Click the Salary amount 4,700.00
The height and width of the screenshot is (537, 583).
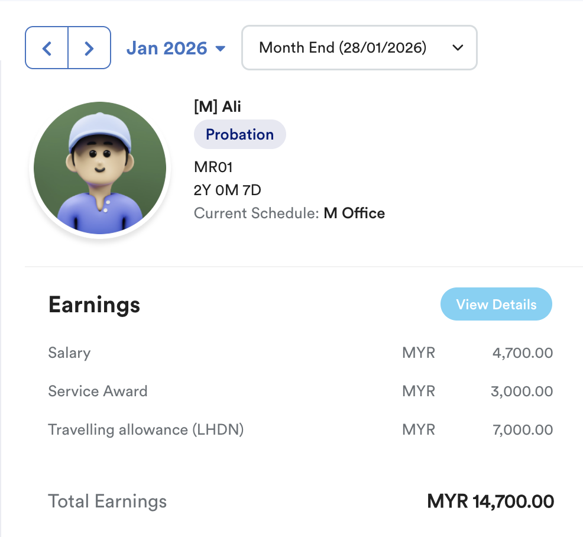click(523, 353)
